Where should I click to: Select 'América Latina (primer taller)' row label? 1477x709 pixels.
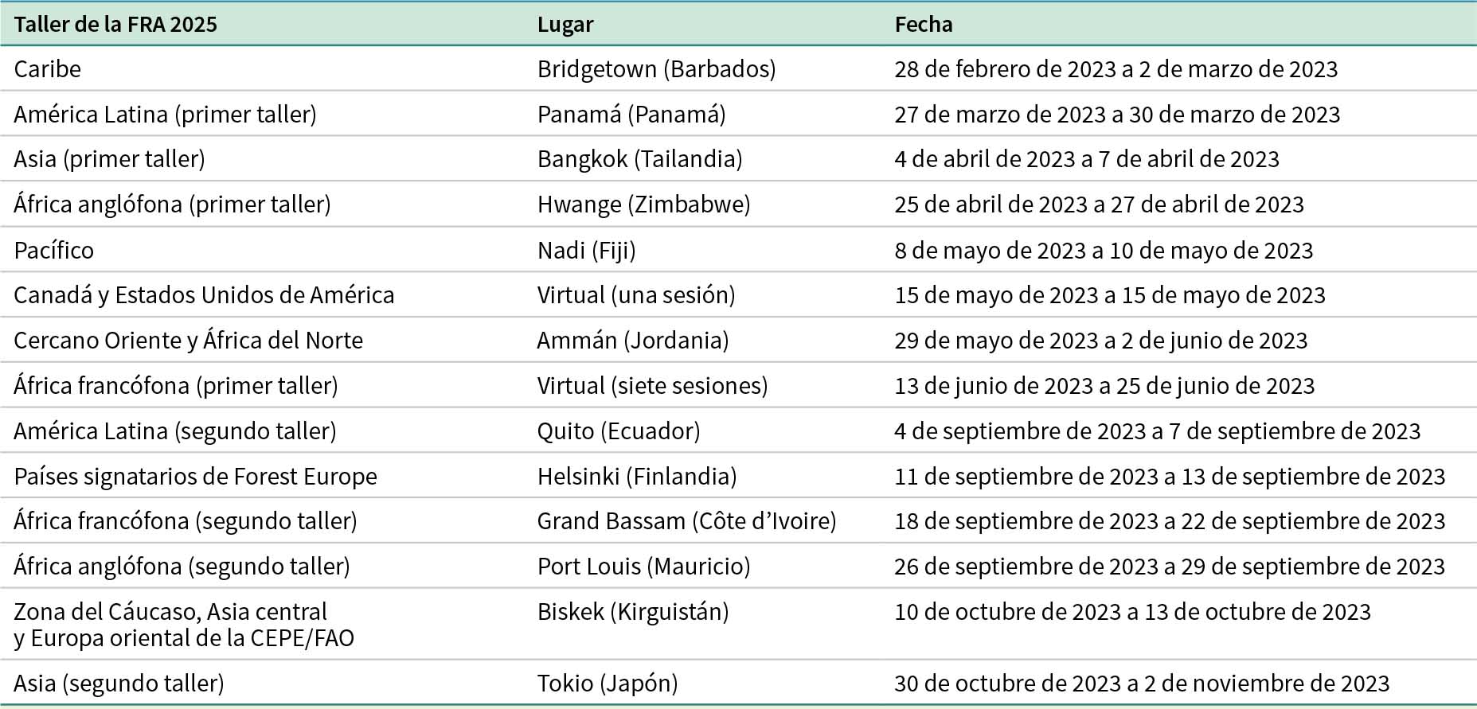pos(165,115)
